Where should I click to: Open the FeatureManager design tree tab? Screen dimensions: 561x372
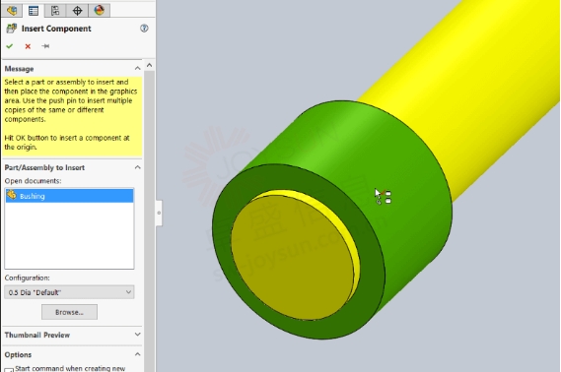click(x=12, y=11)
